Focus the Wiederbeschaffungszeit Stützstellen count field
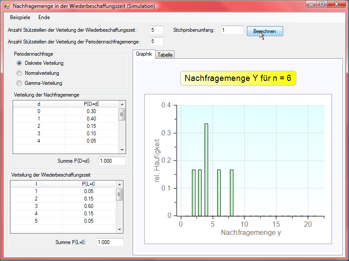The image size is (349, 261). tap(156, 30)
